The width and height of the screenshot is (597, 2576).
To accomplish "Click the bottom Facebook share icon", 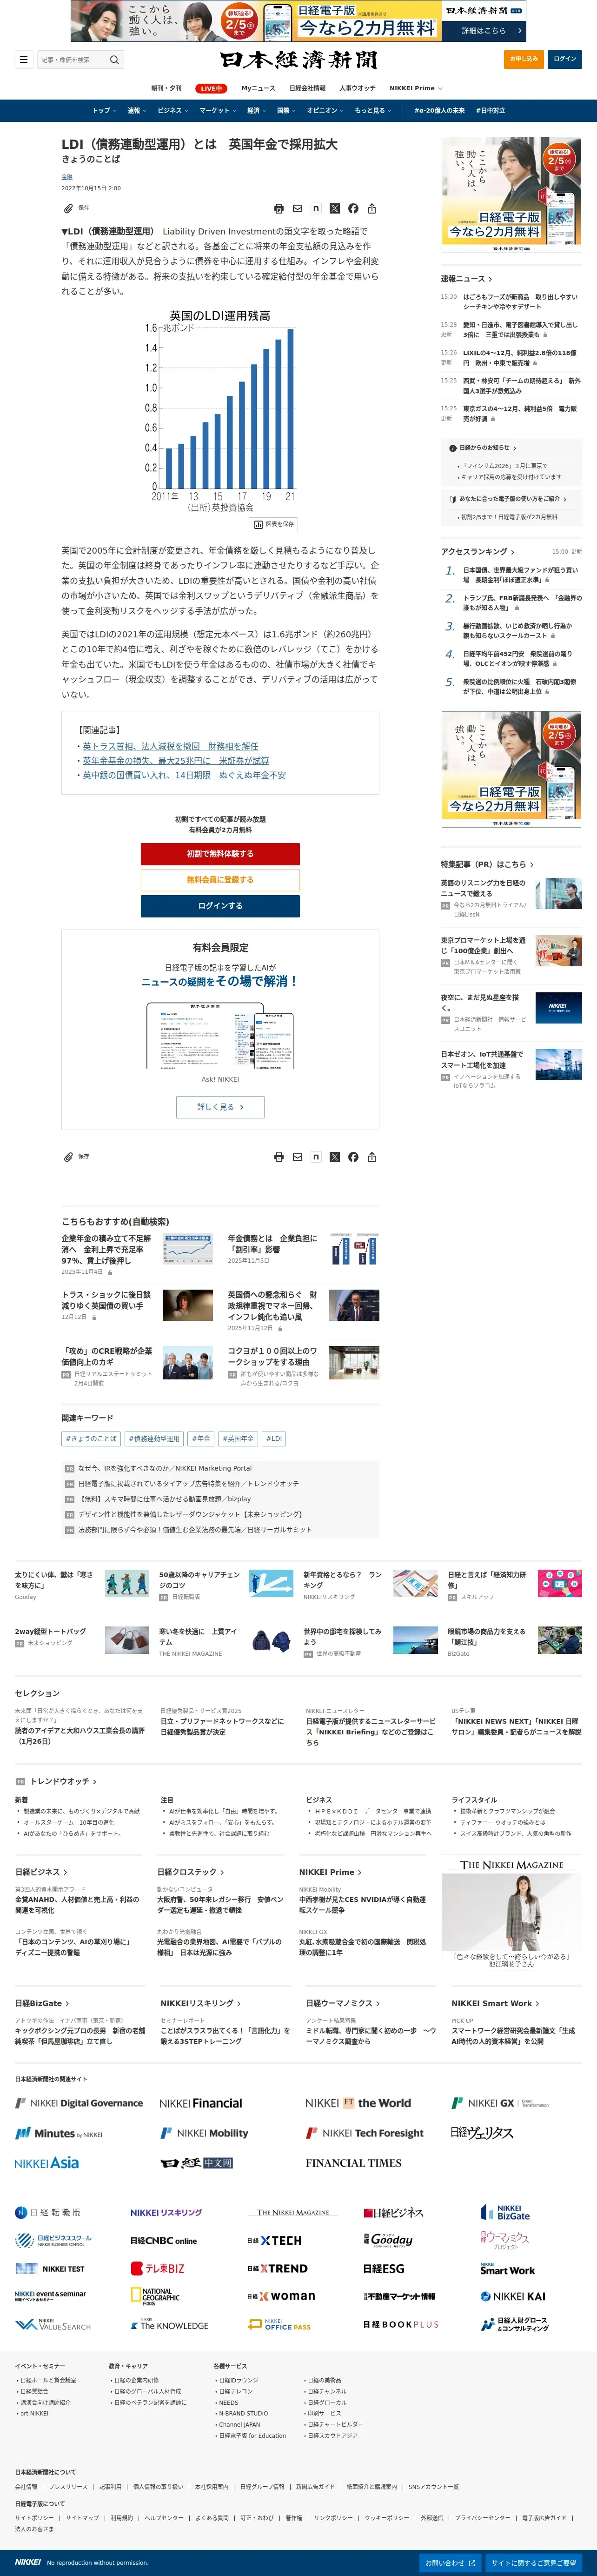I will (353, 1157).
